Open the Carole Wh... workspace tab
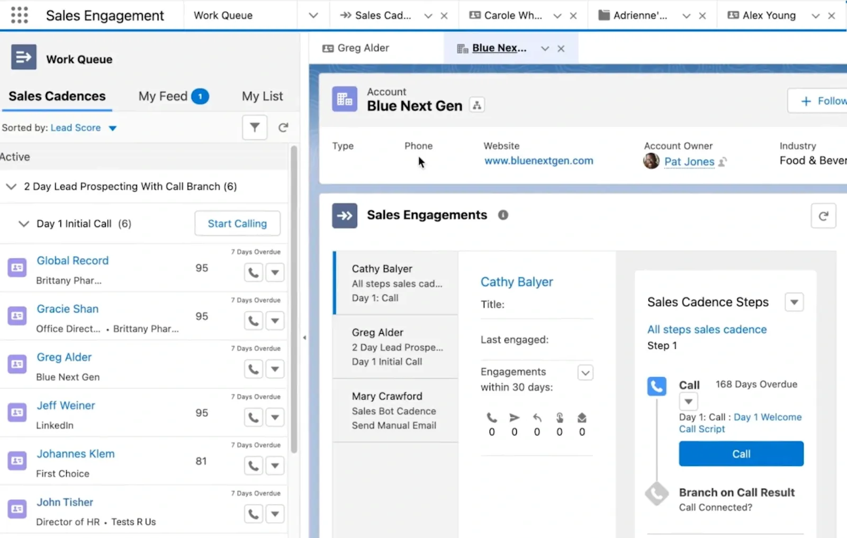 coord(506,15)
